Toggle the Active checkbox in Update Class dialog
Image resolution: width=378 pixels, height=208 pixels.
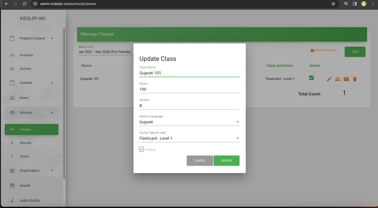coord(141,149)
